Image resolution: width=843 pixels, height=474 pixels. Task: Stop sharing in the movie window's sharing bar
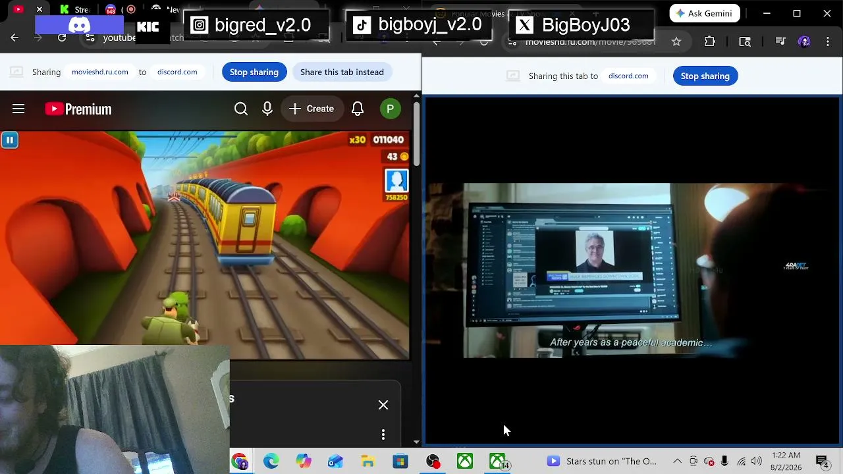click(705, 76)
